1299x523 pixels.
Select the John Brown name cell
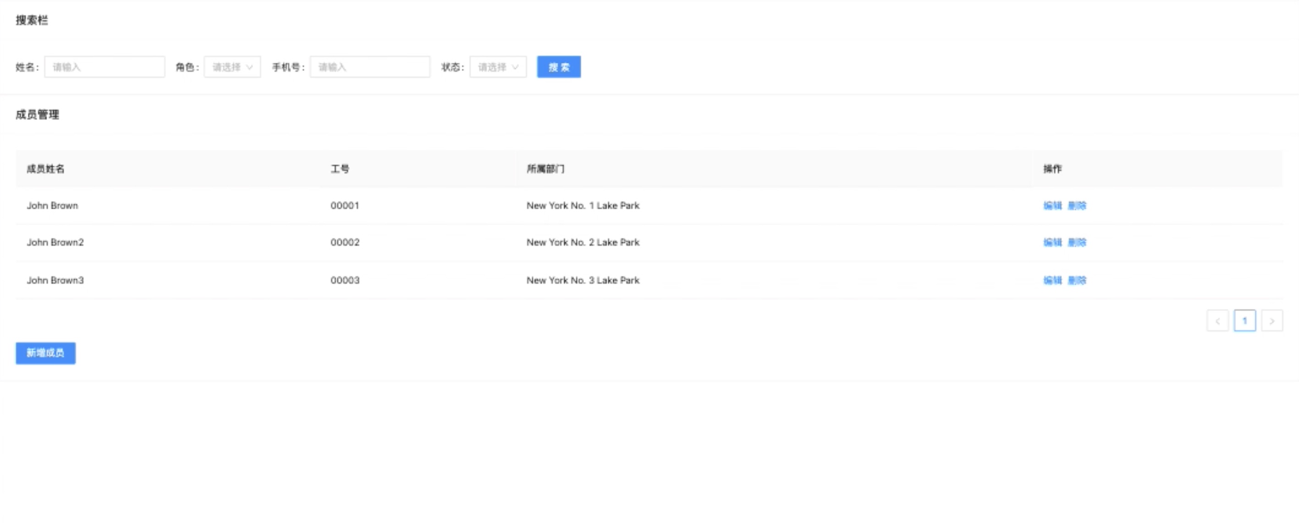tap(52, 206)
